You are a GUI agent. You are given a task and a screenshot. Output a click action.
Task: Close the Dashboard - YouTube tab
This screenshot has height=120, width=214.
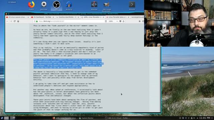(x=53, y=17)
